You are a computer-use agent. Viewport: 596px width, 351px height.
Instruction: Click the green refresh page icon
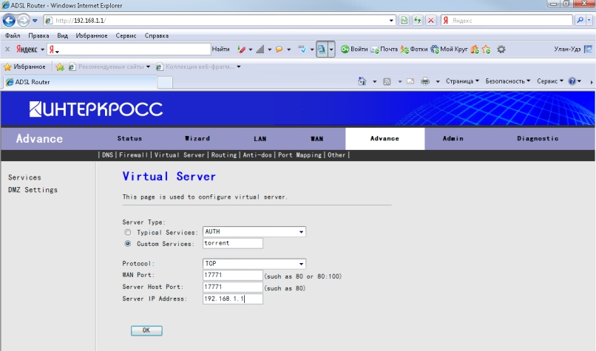[418, 21]
